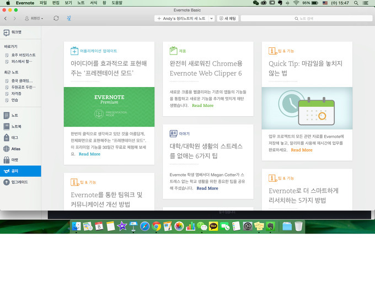Open the 프레젠테이션 모드 article title
The height and width of the screenshot is (281, 375).
coord(109,68)
